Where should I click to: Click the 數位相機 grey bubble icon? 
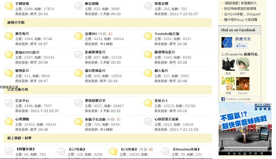point(78,6)
